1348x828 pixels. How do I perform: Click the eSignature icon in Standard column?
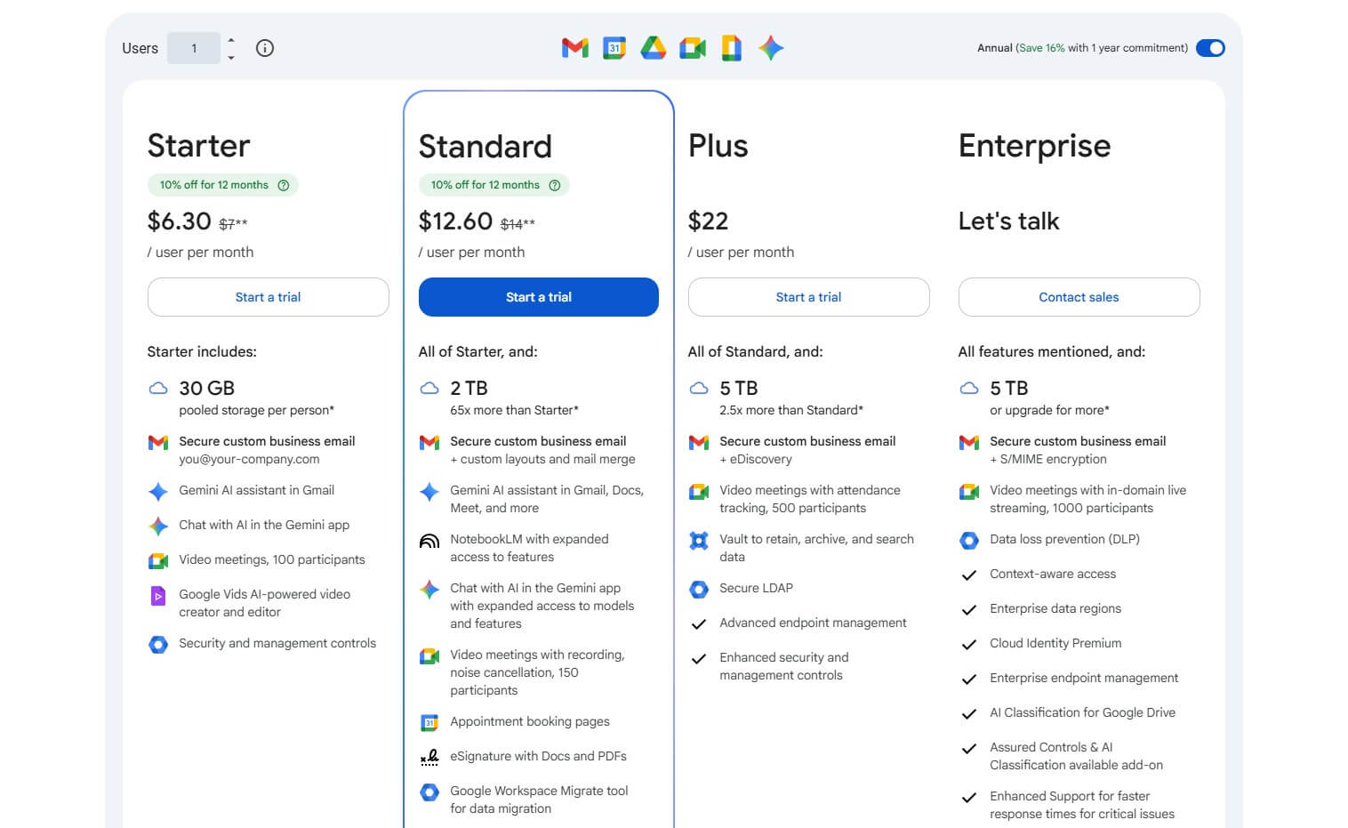[429, 757]
